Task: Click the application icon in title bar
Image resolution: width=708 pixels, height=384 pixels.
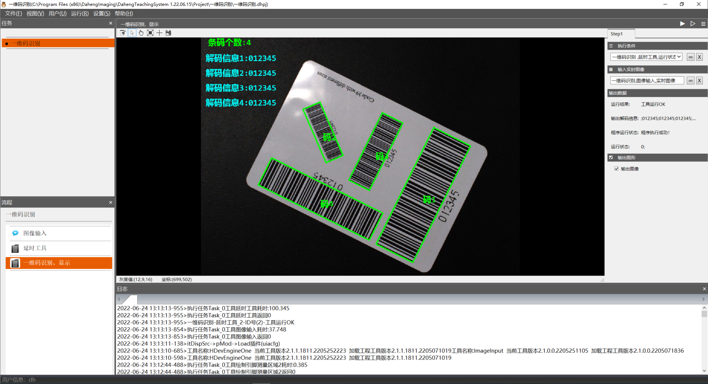Action: 4,4
